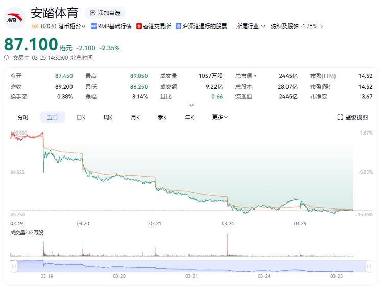Click the 最高 value 89.050

(139, 76)
